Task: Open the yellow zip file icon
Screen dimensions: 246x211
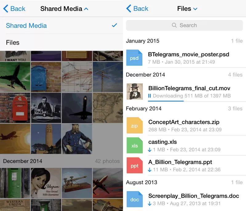Action: [135, 125]
